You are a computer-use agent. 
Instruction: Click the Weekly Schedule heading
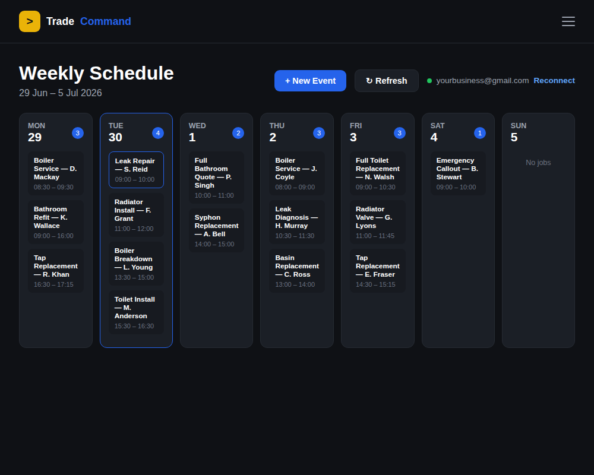point(96,73)
